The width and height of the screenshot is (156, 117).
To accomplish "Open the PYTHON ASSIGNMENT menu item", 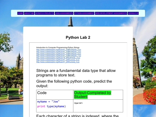I will [84, 13].
